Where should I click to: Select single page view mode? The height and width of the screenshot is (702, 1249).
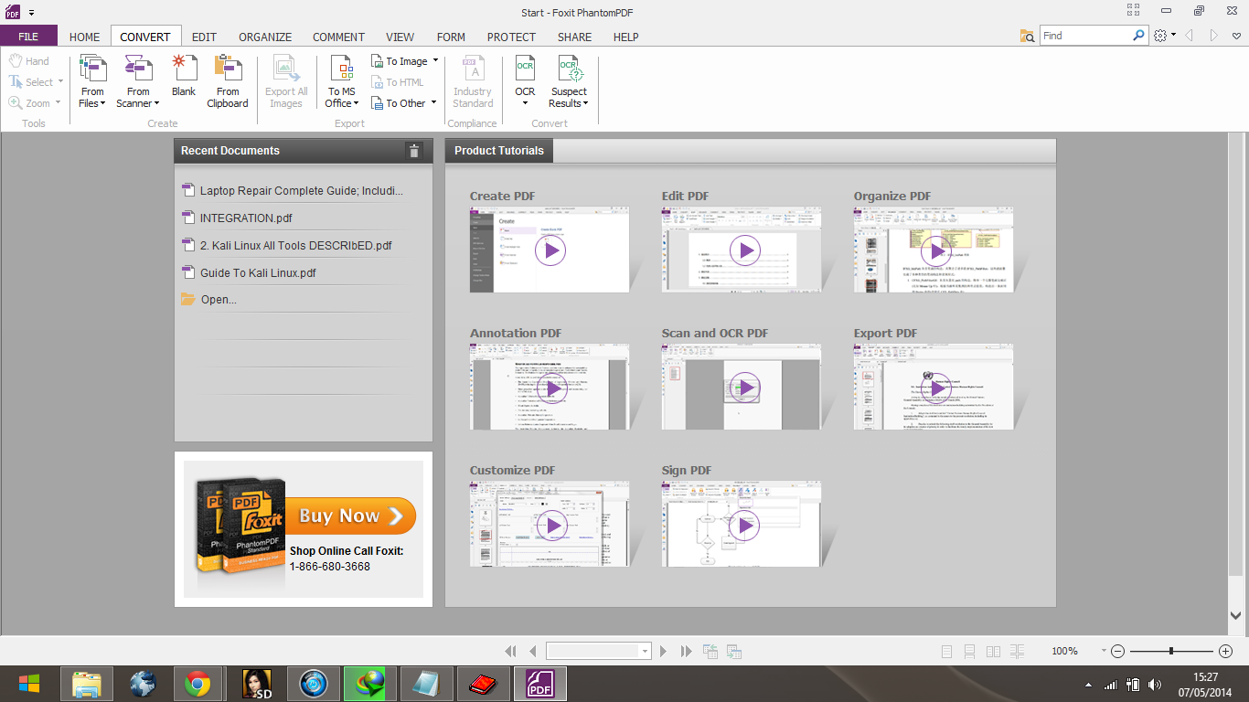click(946, 651)
